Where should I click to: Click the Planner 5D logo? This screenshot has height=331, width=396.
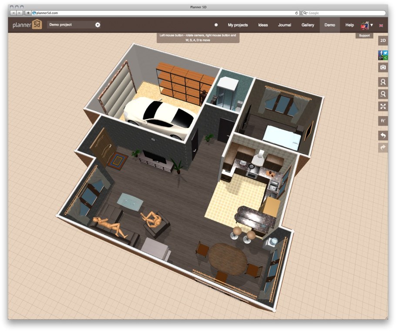click(x=27, y=25)
